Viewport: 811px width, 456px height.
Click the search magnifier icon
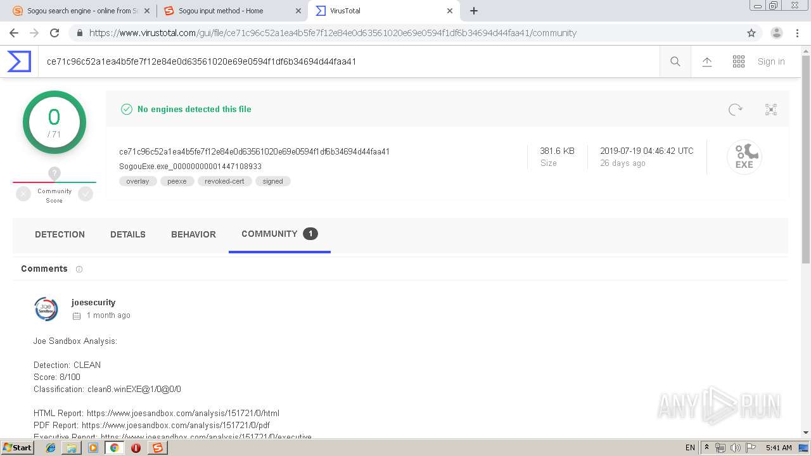point(675,61)
